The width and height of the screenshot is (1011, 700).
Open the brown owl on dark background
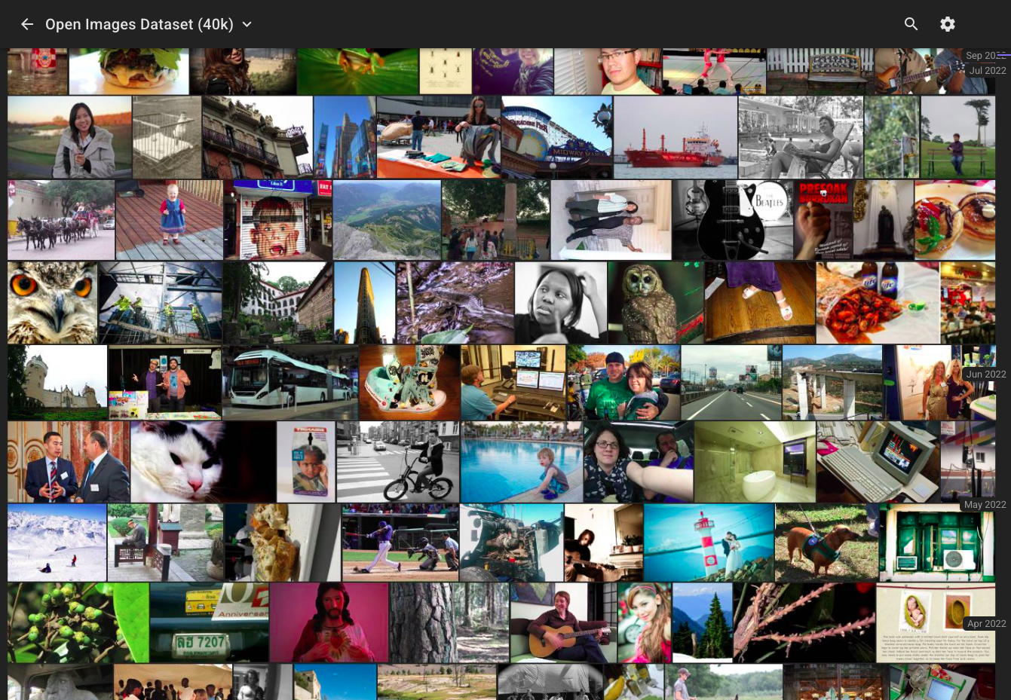coord(656,303)
